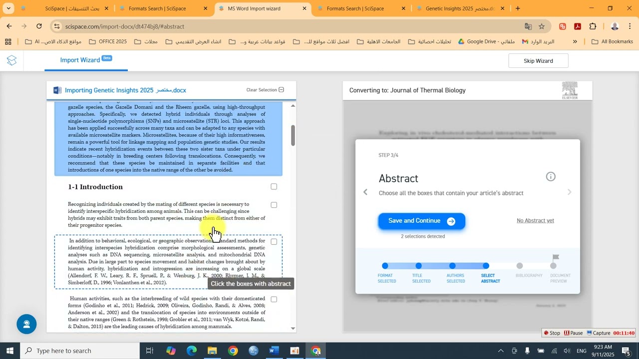Open the browser extensions puzzle icon
This screenshot has height=359, width=639.
coord(593,26)
